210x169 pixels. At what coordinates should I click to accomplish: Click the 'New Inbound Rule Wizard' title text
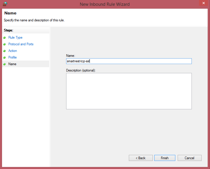point(105,4)
